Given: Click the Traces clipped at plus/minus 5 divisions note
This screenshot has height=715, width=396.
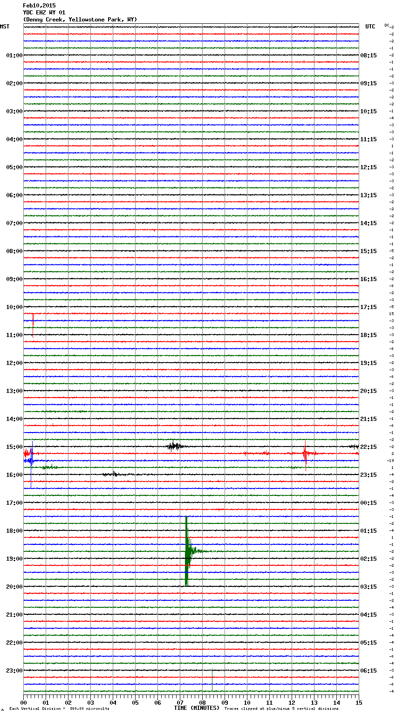Looking at the screenshot, I should point(281,709).
